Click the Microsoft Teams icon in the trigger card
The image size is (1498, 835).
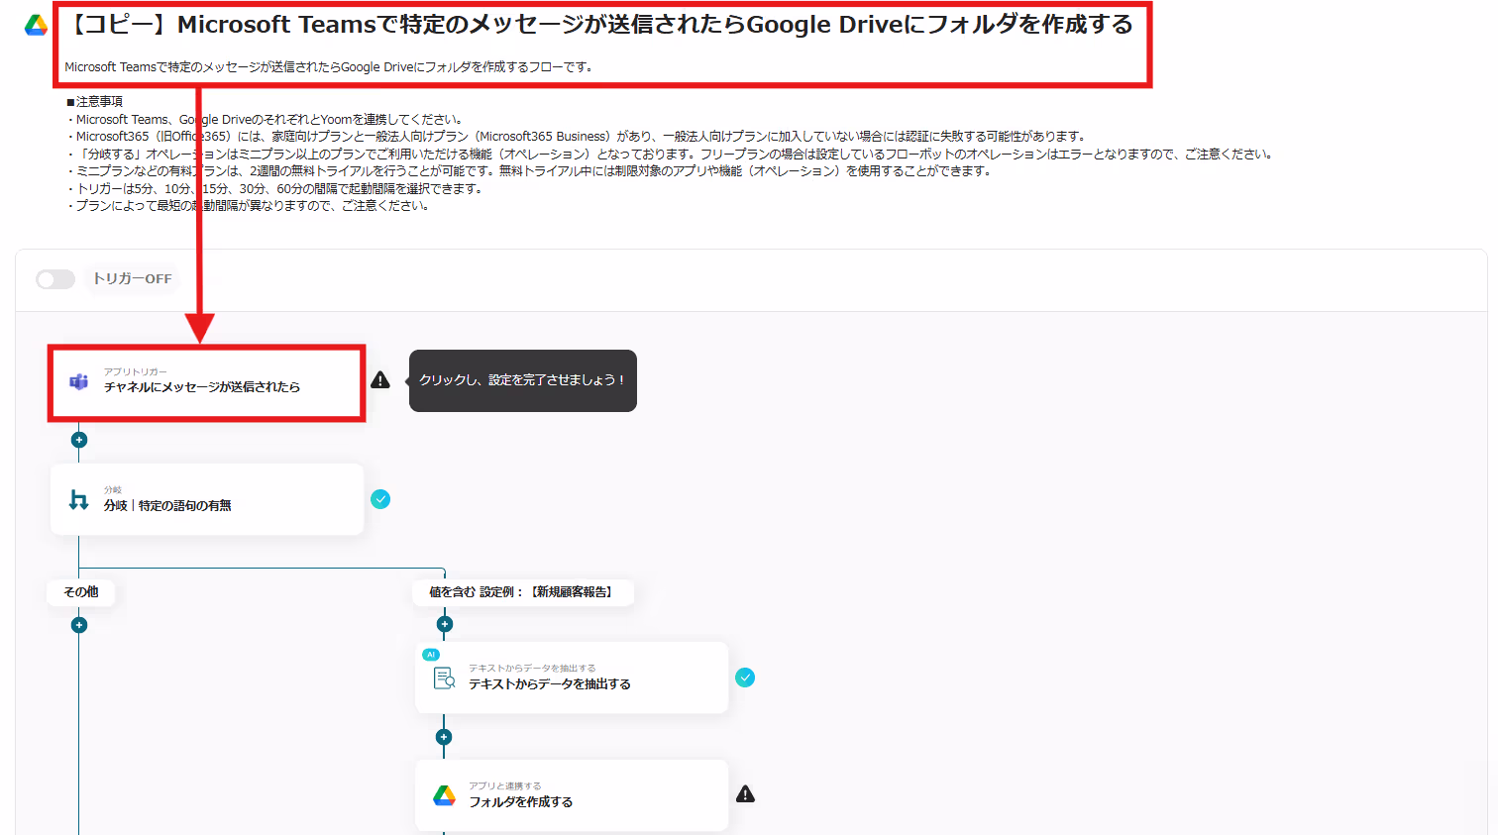tap(78, 381)
